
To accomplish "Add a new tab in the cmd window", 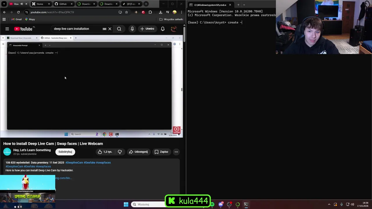I will coord(238,5).
